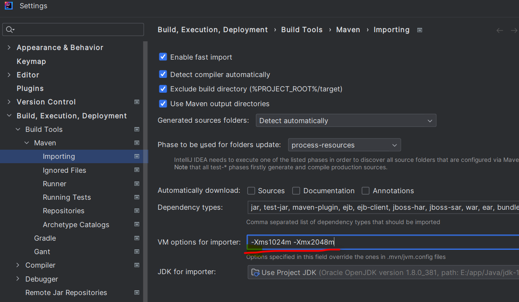Click project-level icon on Runner row
This screenshot has width=519, height=302.
[x=137, y=184]
